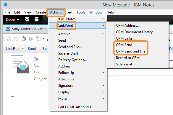Open the Tools menu
The height and width of the screenshot is (115, 173).
(81, 12)
